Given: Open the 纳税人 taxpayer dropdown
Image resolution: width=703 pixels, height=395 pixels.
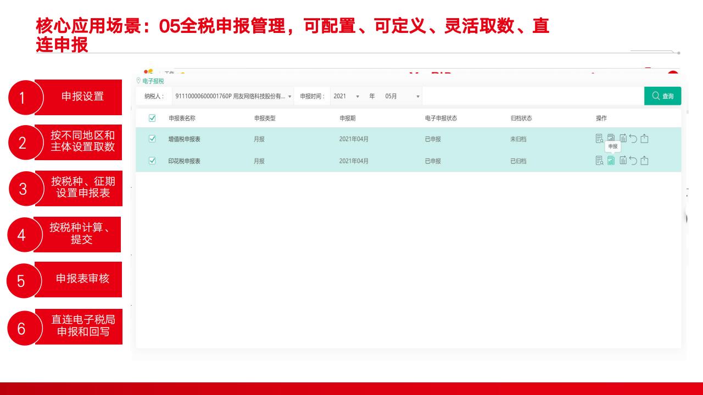Looking at the screenshot, I should click(233, 96).
